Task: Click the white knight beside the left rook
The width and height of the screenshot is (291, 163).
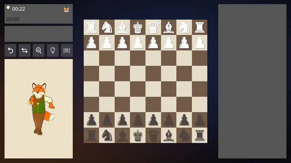Action: (107, 27)
